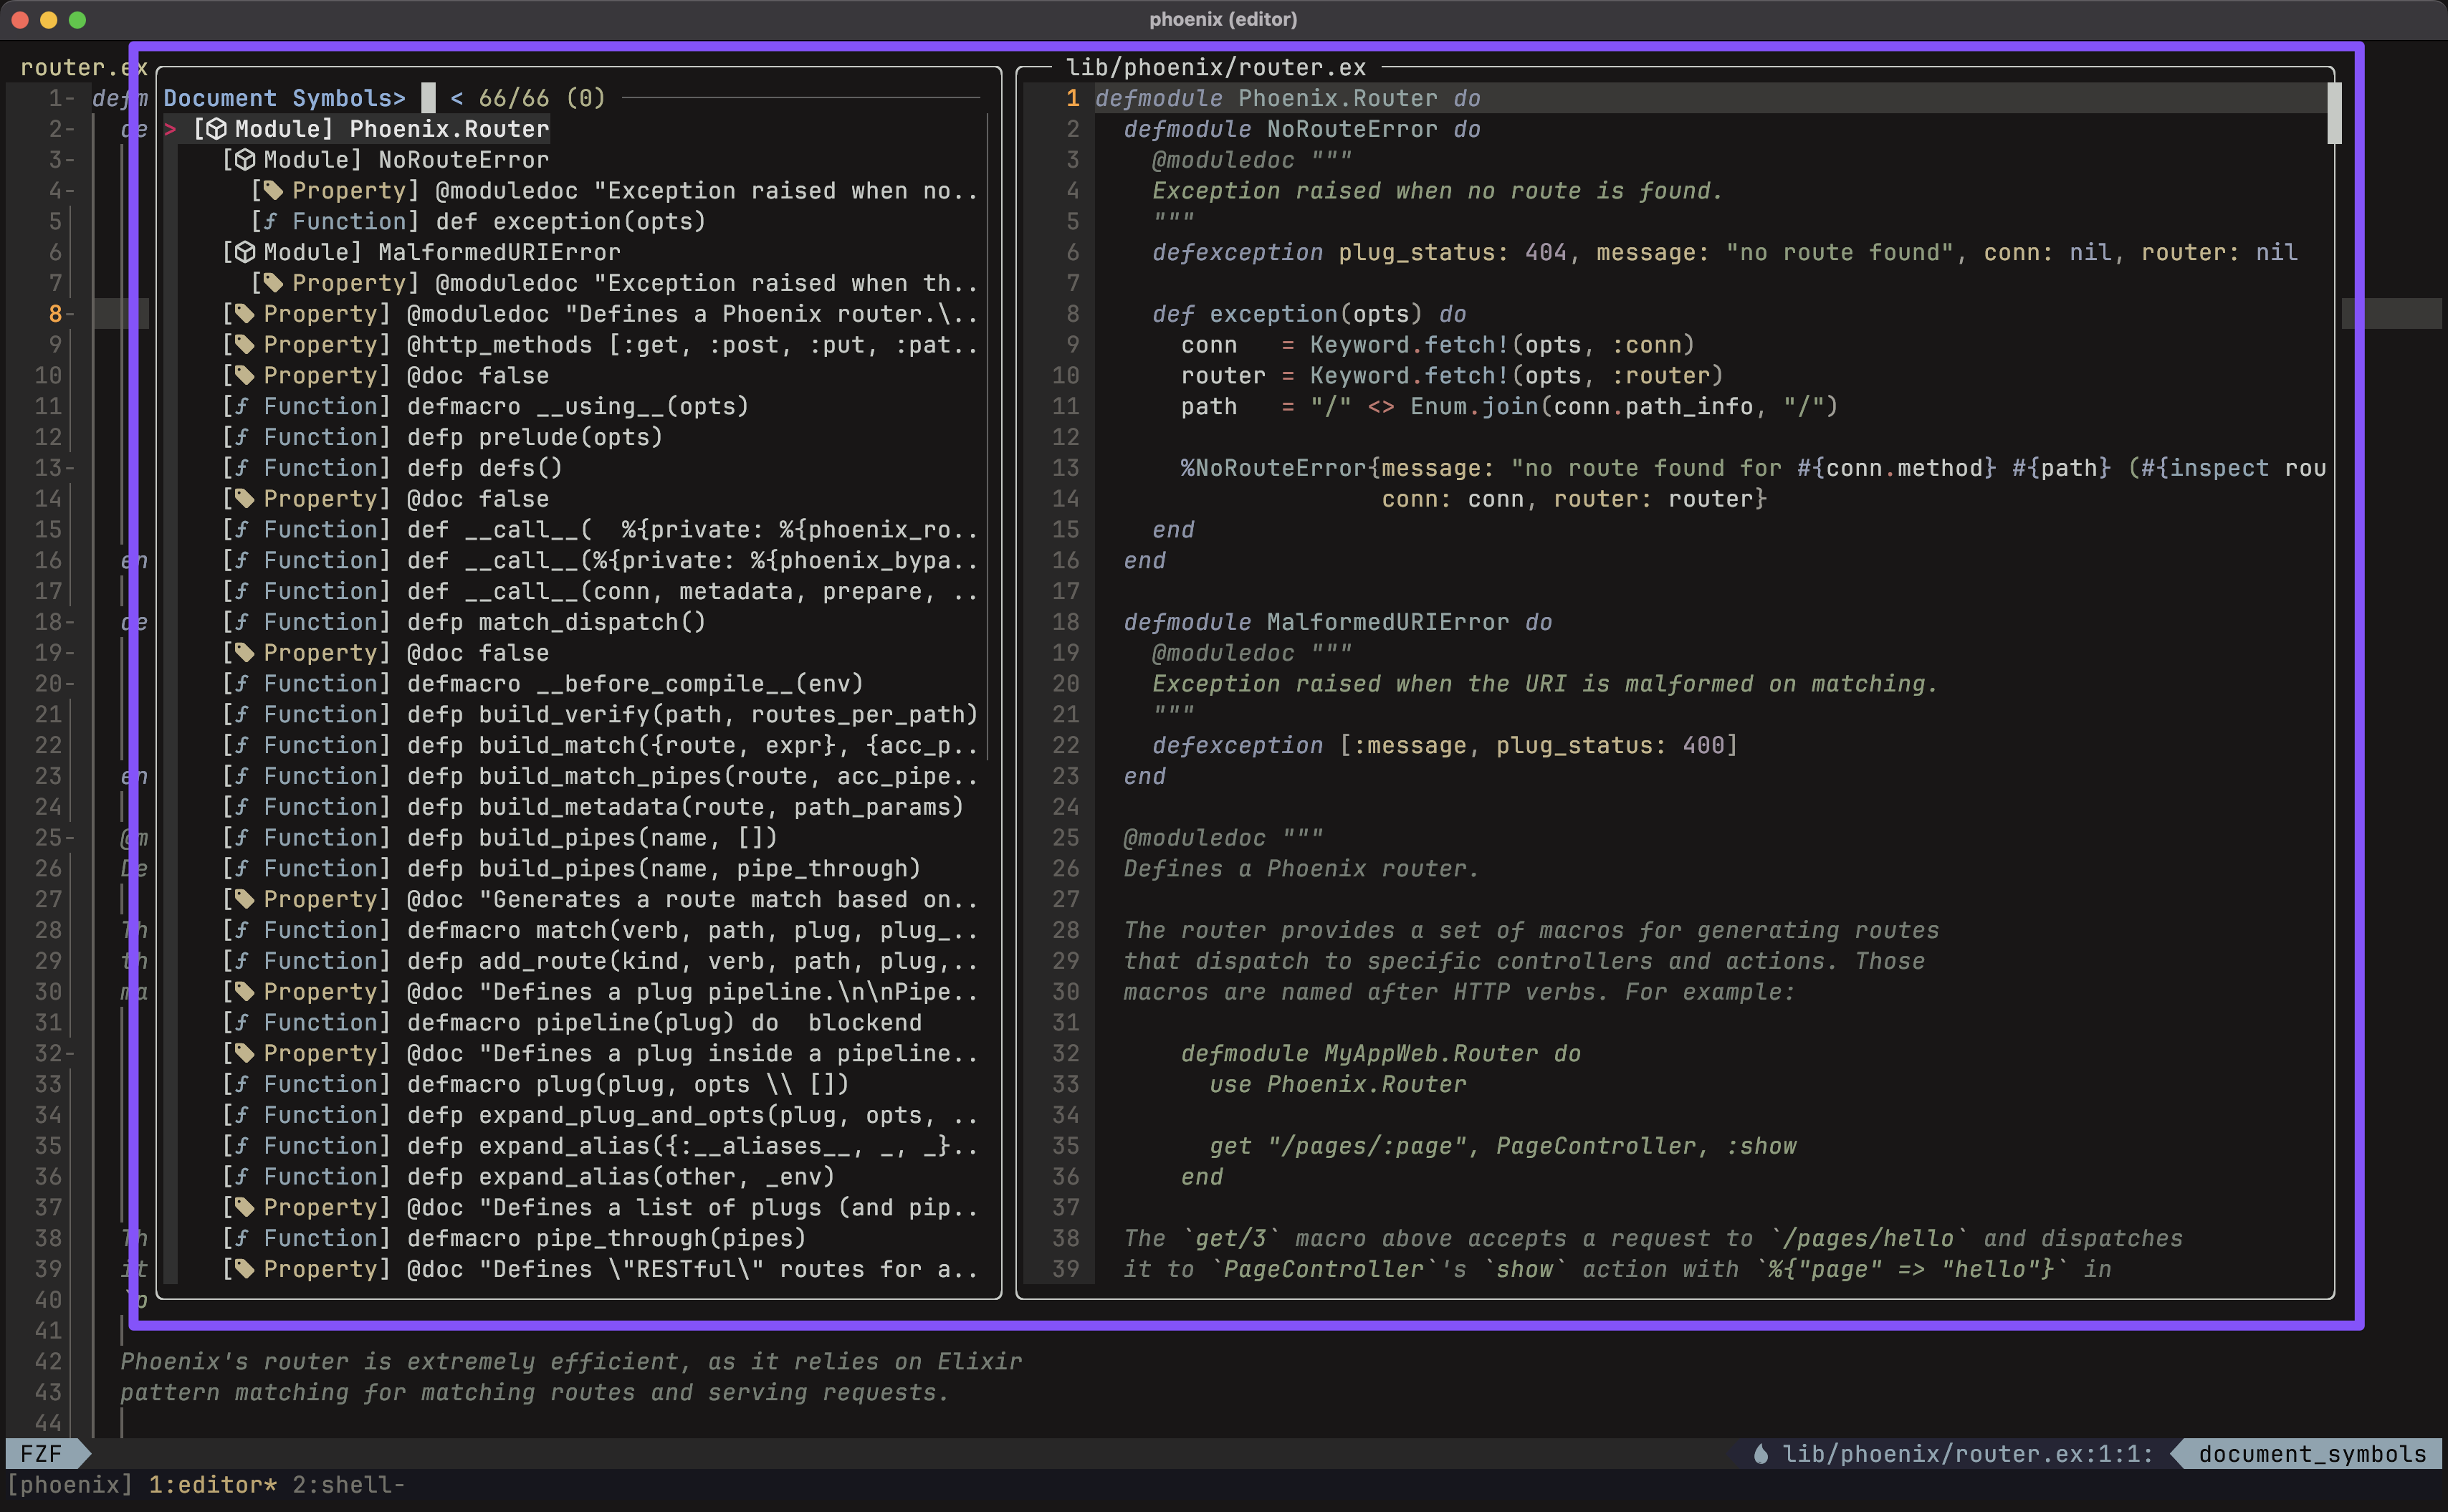Click the function icon for defp prelude(opts)
2448x1512 pixels.
242,437
